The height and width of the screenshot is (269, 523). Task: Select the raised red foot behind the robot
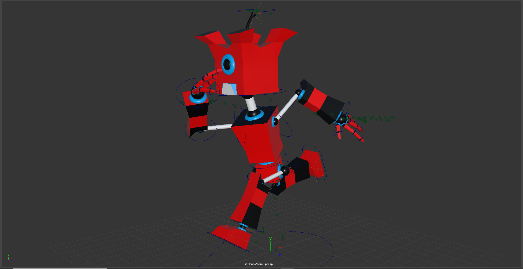(315, 163)
